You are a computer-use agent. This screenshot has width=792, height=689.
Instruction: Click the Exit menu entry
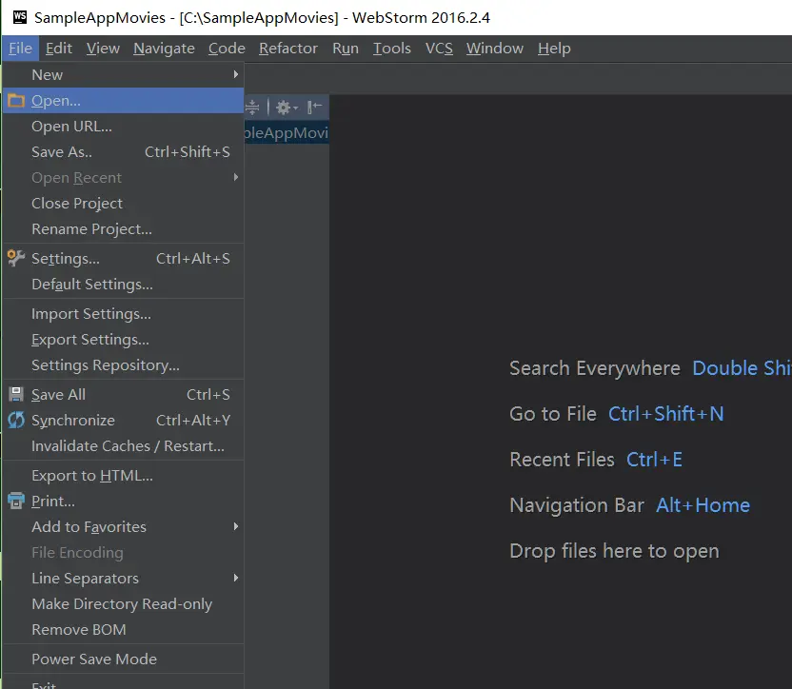coord(123,683)
